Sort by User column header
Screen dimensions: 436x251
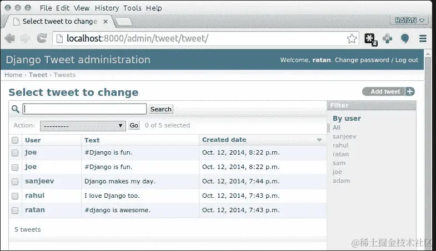point(33,140)
